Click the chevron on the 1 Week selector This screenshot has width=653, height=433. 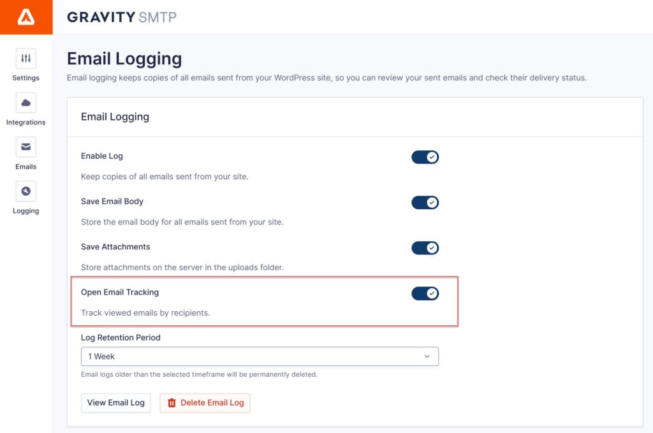click(x=427, y=356)
